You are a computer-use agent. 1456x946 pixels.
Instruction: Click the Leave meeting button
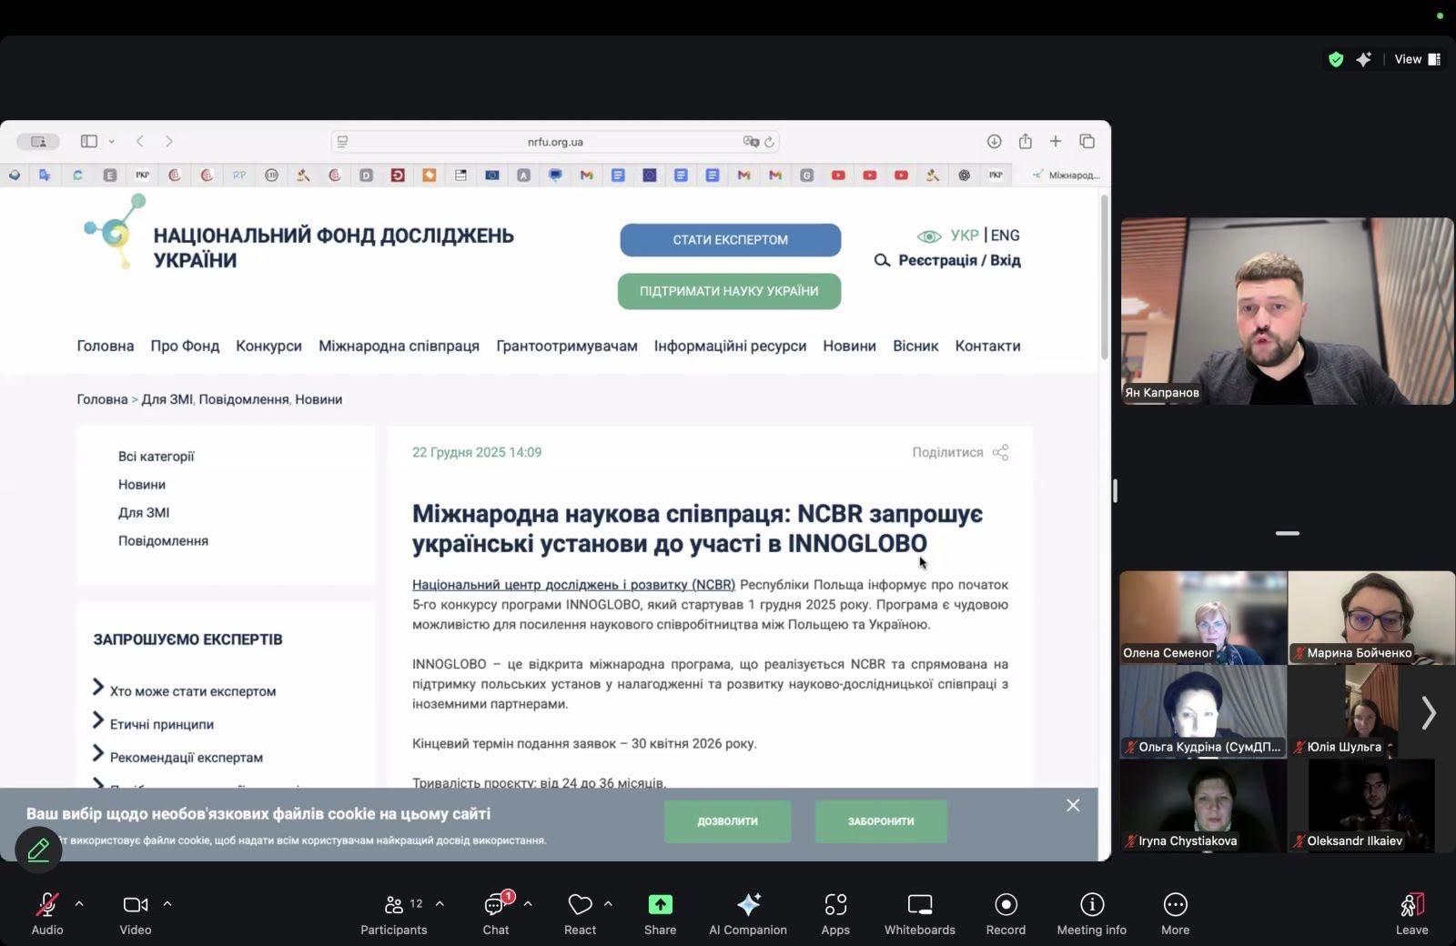coord(1411,913)
